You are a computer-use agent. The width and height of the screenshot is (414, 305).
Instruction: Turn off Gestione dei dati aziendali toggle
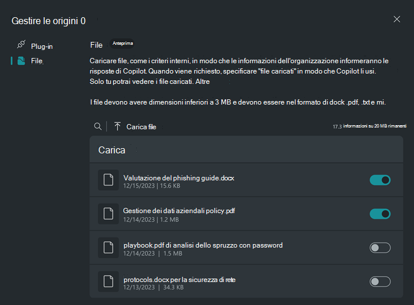point(379,214)
